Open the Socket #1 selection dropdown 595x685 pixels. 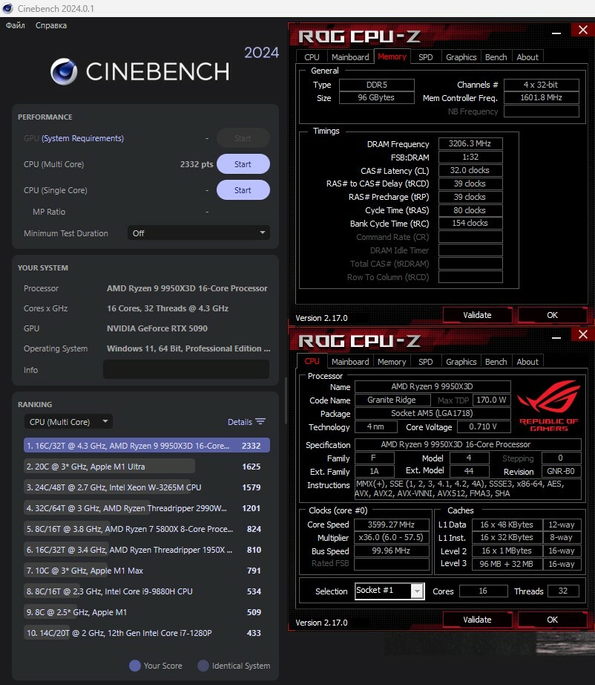tap(417, 591)
